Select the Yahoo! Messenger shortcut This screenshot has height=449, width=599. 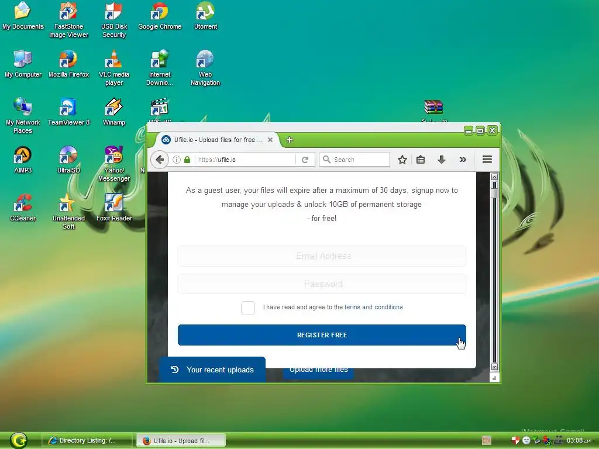[x=114, y=164]
